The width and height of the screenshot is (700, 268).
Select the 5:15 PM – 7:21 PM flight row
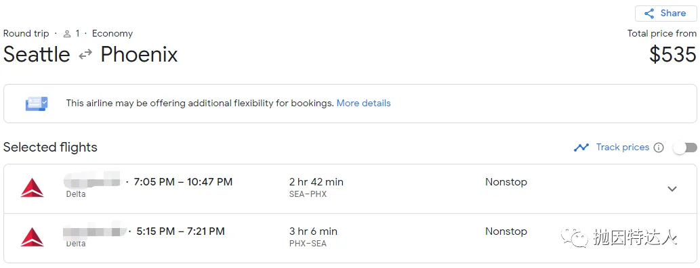350,238
